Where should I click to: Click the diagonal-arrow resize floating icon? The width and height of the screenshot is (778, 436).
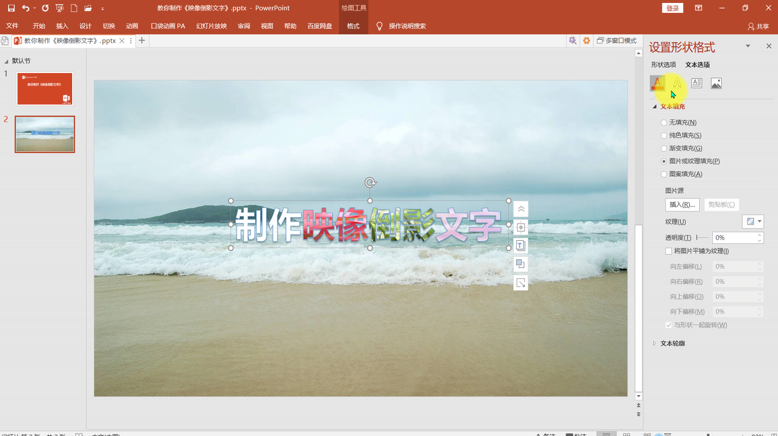521,283
